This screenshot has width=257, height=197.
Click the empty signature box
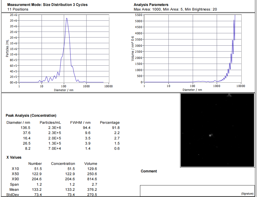197,191
